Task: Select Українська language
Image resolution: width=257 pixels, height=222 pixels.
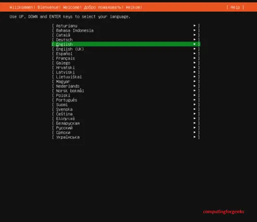Action: tap(126, 137)
